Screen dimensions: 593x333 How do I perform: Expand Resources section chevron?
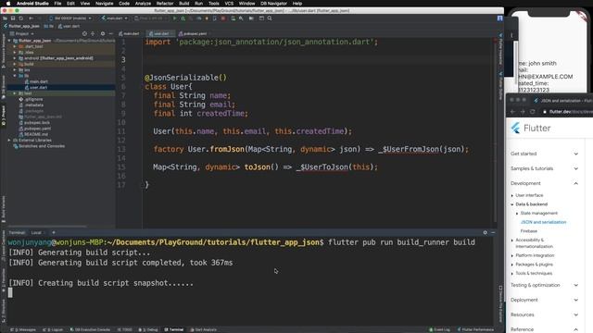575,314
